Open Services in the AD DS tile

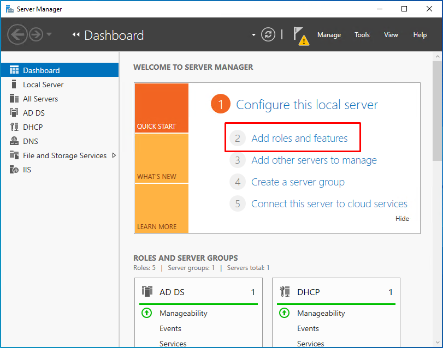coord(173,344)
